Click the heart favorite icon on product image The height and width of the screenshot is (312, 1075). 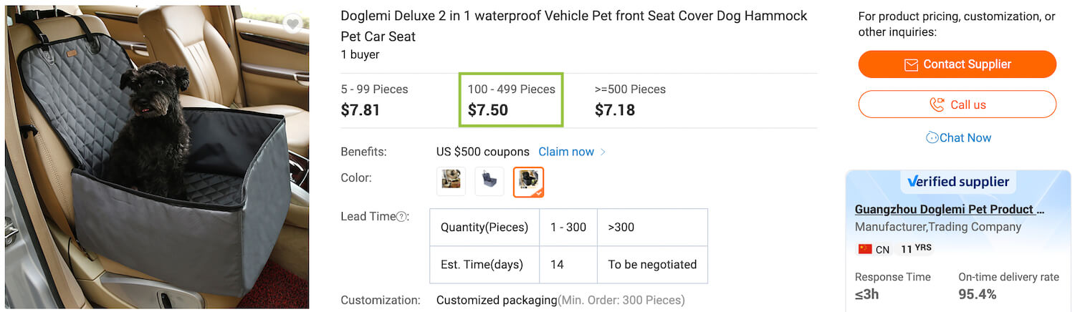coord(292,24)
